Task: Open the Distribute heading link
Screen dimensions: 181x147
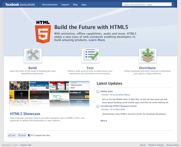Action: pos(147,68)
